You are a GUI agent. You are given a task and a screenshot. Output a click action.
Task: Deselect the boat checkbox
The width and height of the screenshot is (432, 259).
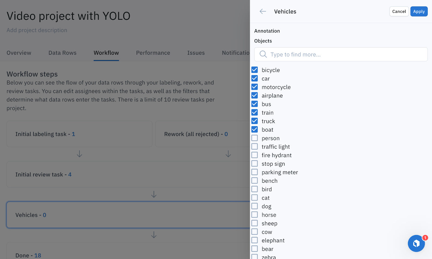click(255, 130)
